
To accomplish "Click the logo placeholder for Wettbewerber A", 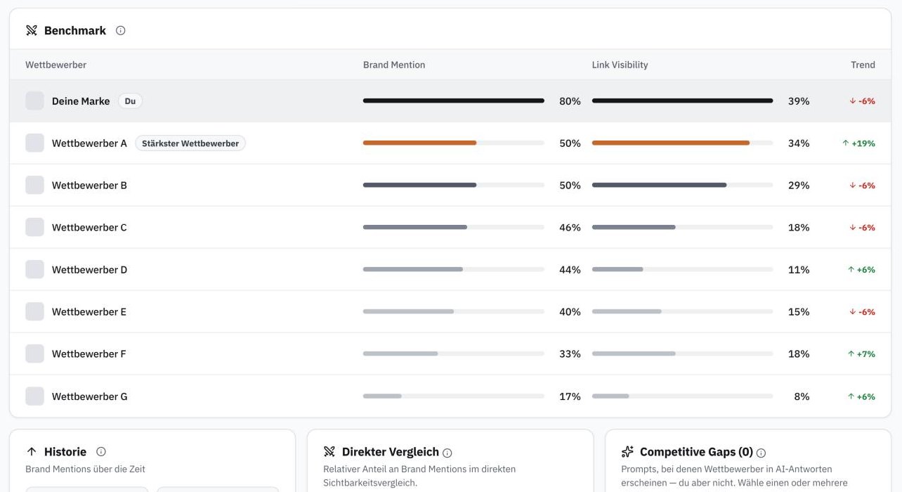I will coord(34,143).
